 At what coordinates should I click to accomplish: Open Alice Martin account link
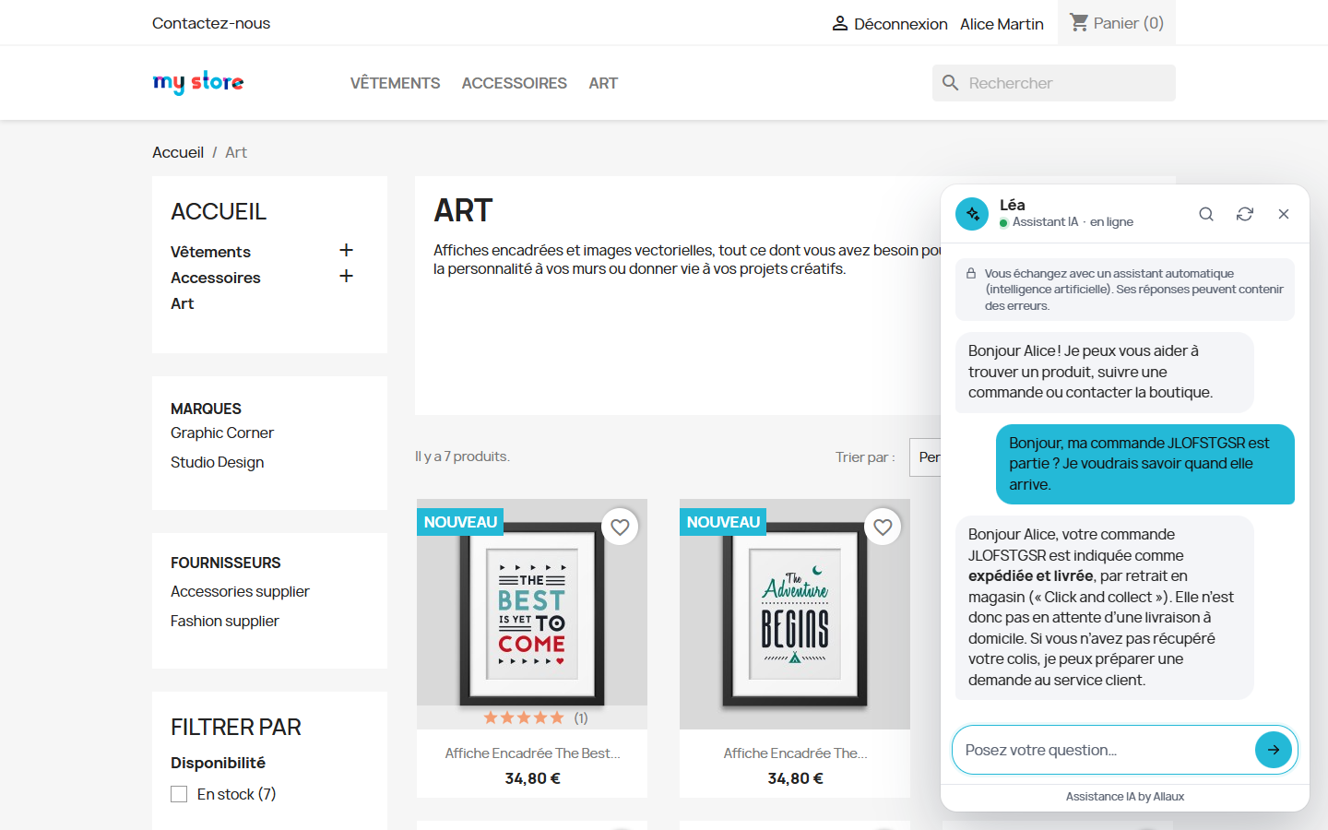pyautogui.click(x=1002, y=24)
